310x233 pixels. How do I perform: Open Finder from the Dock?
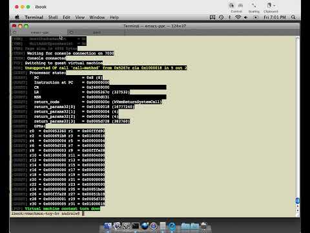click(x=108, y=226)
